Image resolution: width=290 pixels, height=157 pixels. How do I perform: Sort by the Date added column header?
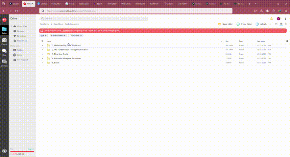[x=261, y=41]
